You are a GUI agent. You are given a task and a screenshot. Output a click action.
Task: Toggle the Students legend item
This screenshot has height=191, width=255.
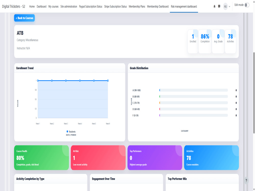coord(71,132)
